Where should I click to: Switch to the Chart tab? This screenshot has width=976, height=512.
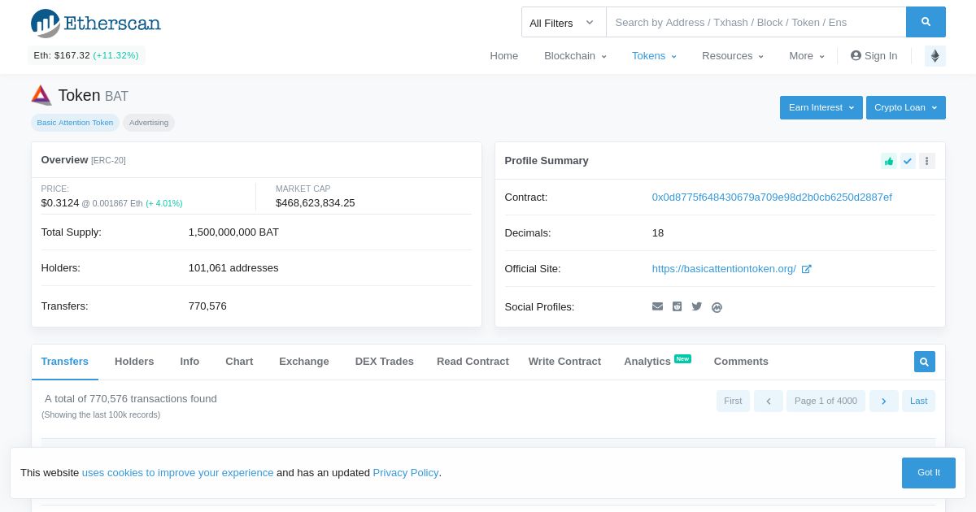click(239, 362)
